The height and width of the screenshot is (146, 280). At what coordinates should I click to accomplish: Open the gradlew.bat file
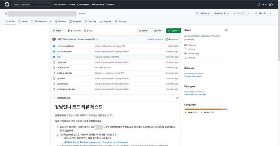[x=63, y=84]
